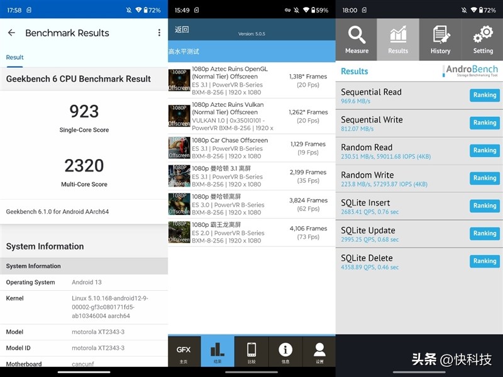Select Geekbench 6.1.0 for Android AArch64 text
503x377 pixels.
[x=57, y=212]
